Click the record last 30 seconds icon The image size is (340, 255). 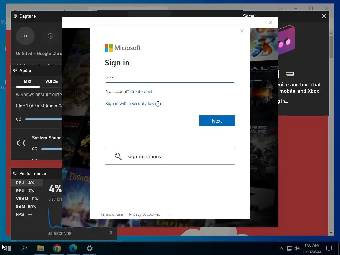[51, 36]
